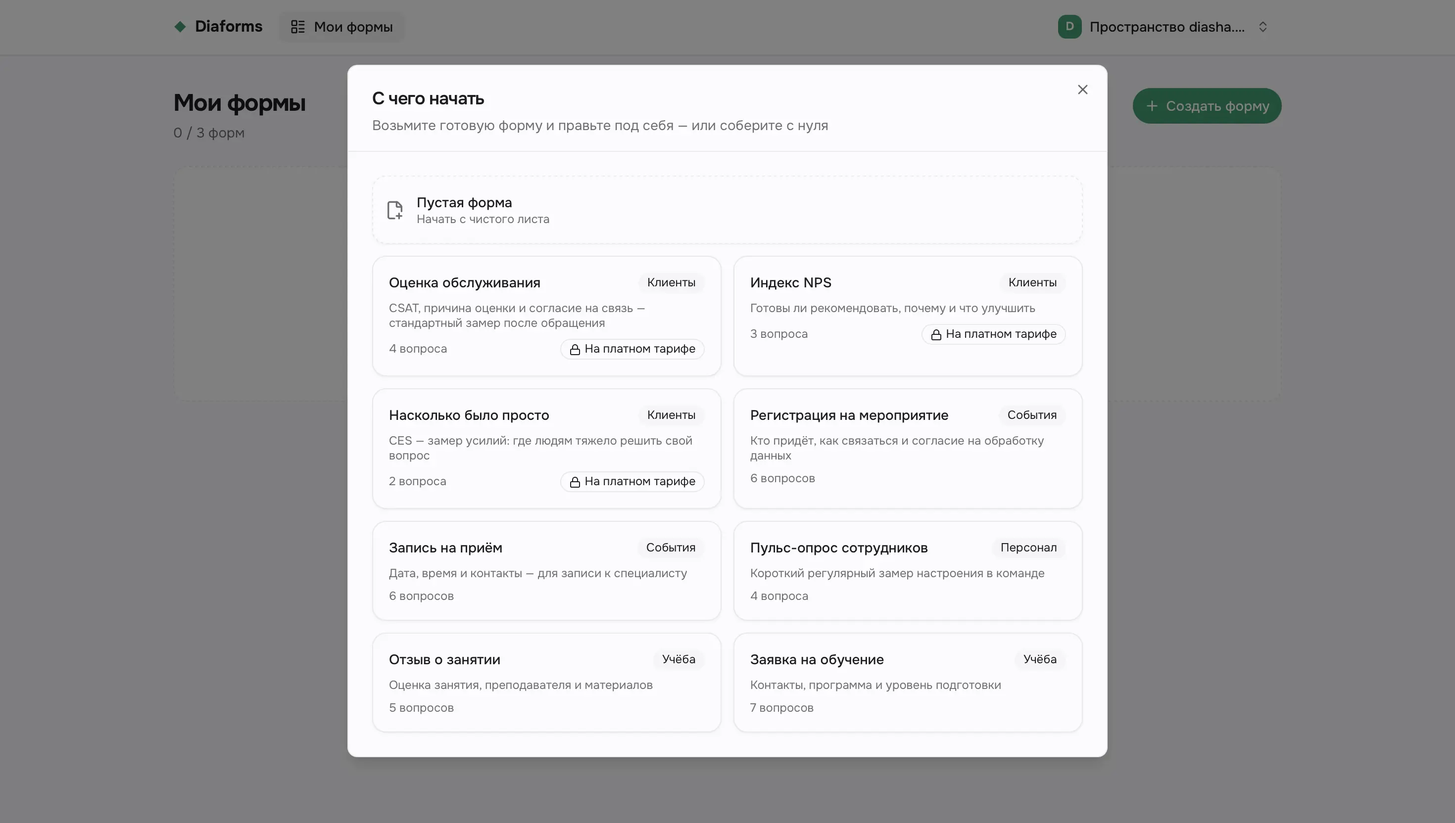Select the 'Насколько было просто' template
The width and height of the screenshot is (1455, 823).
(x=546, y=448)
